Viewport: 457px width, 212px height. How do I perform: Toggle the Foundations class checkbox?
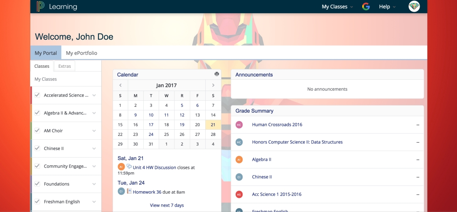tap(37, 184)
